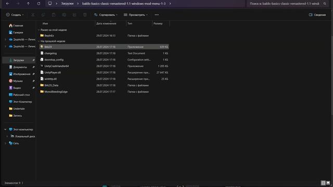
Task: Click the MonoBleedingEdge folder icon
Action: click(42, 91)
